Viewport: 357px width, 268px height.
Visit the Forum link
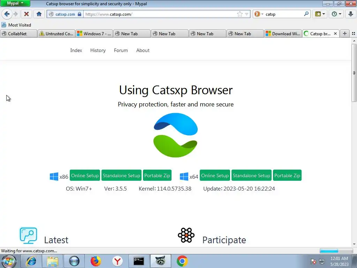pyautogui.click(x=121, y=50)
